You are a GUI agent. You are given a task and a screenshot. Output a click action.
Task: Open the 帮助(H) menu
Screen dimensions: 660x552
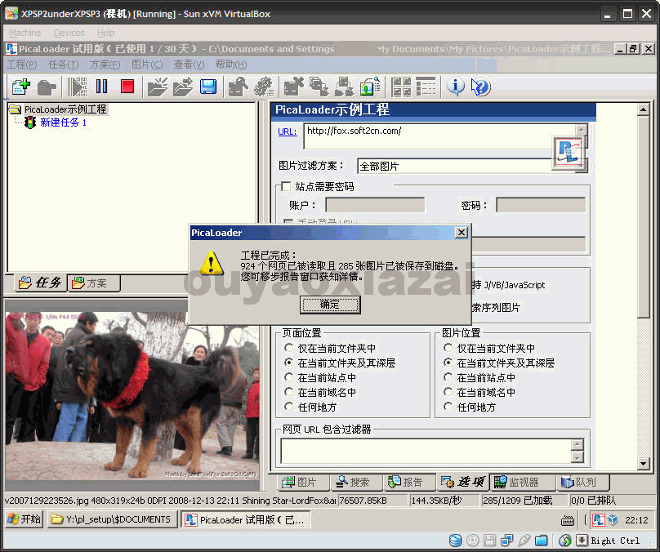[230, 65]
